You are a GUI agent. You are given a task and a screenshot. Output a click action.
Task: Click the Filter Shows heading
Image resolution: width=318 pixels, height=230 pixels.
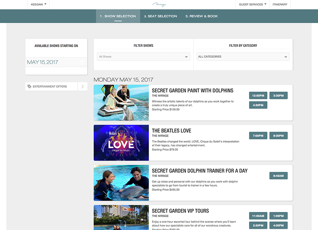click(x=143, y=46)
